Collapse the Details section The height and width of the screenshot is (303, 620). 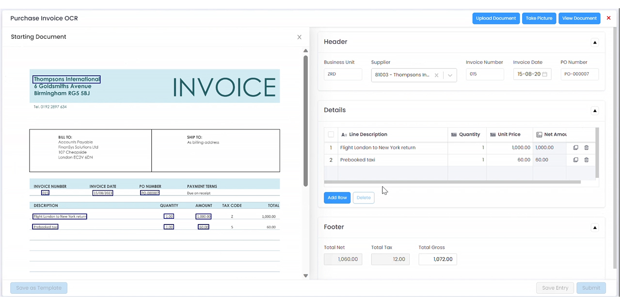[x=595, y=111]
